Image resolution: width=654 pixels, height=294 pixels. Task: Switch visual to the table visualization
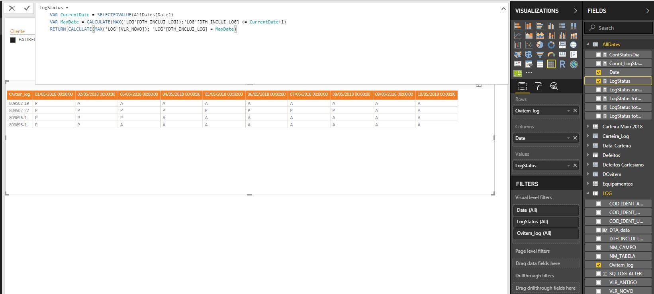[540, 64]
